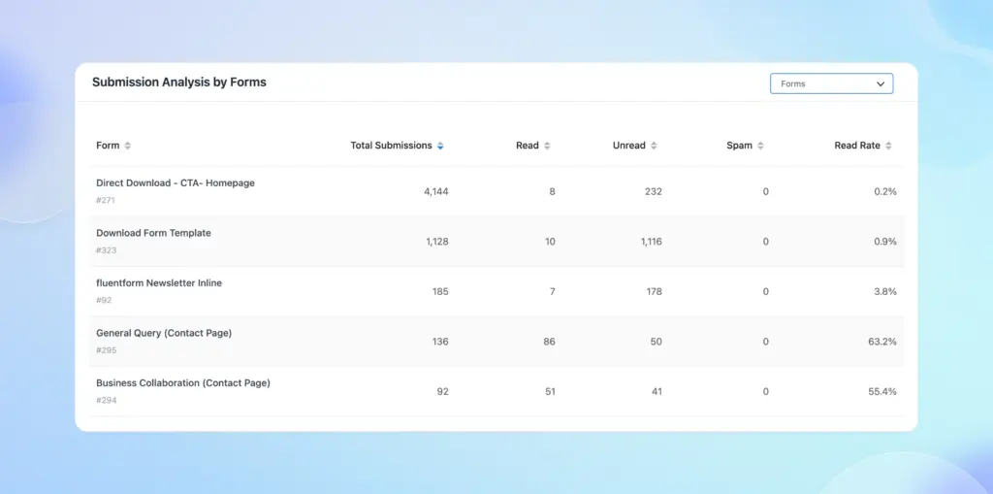The image size is (993, 494).
Task: Click unread count 232
Action: tap(654, 191)
